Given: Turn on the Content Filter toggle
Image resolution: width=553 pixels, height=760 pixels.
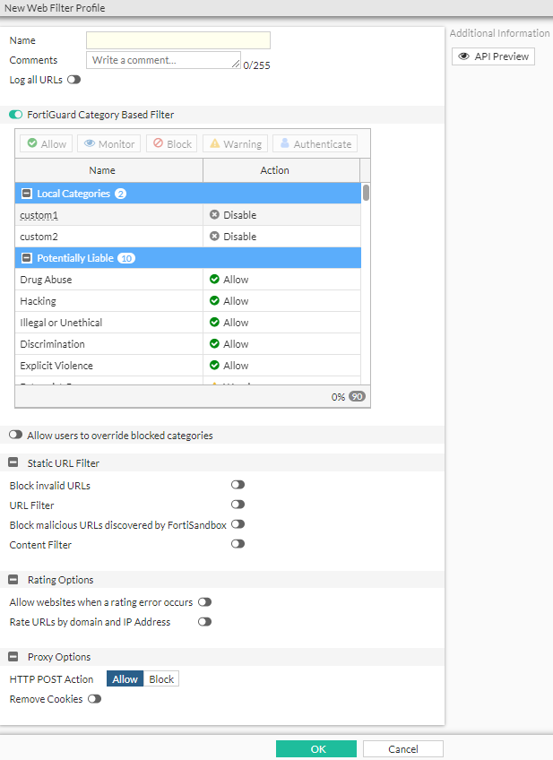Looking at the screenshot, I should point(238,543).
